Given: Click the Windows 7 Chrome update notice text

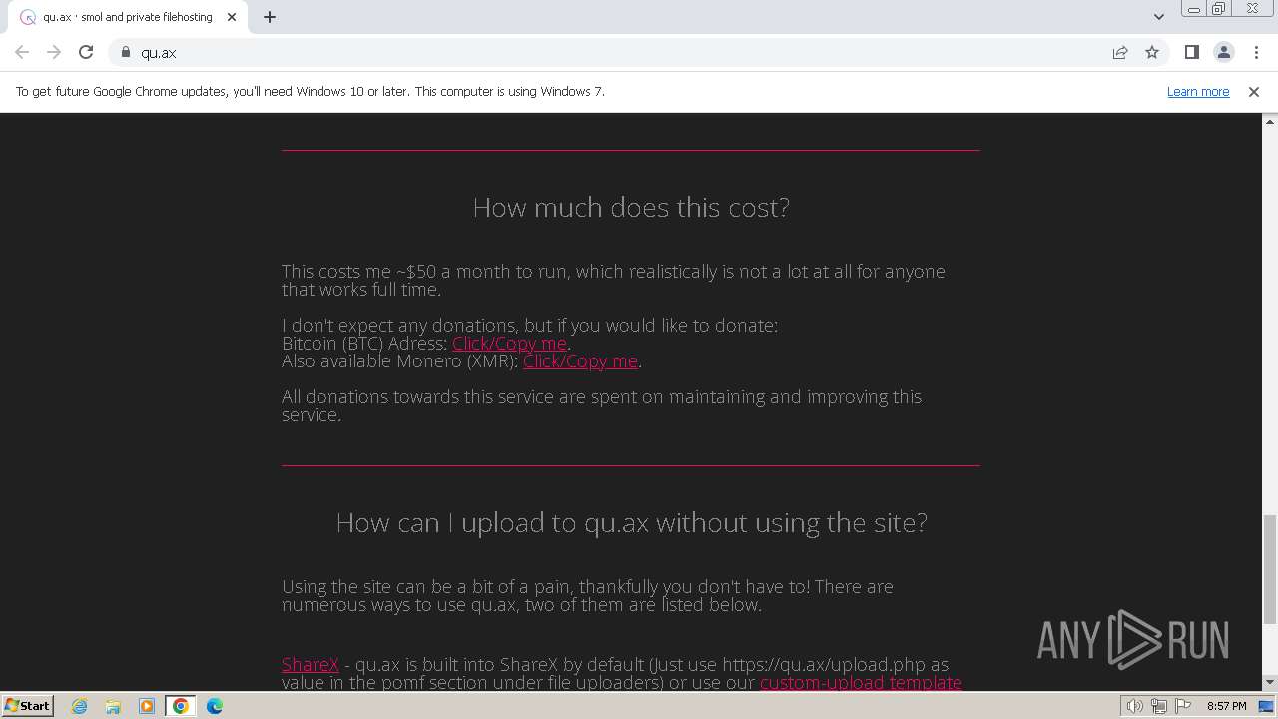Looking at the screenshot, I should (x=311, y=91).
